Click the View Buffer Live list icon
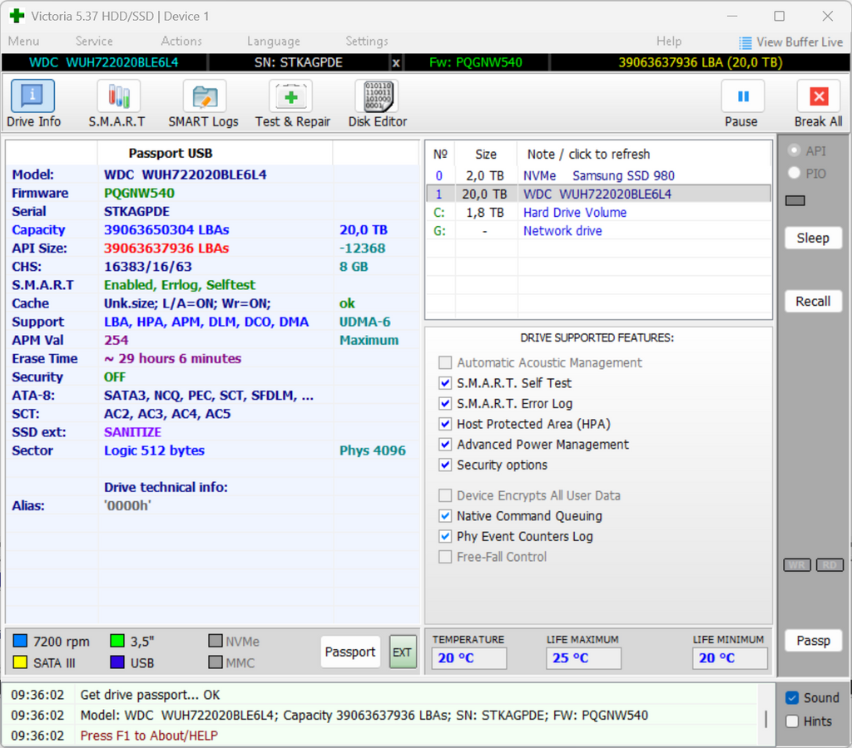Viewport: 852px width, 748px height. (x=745, y=42)
